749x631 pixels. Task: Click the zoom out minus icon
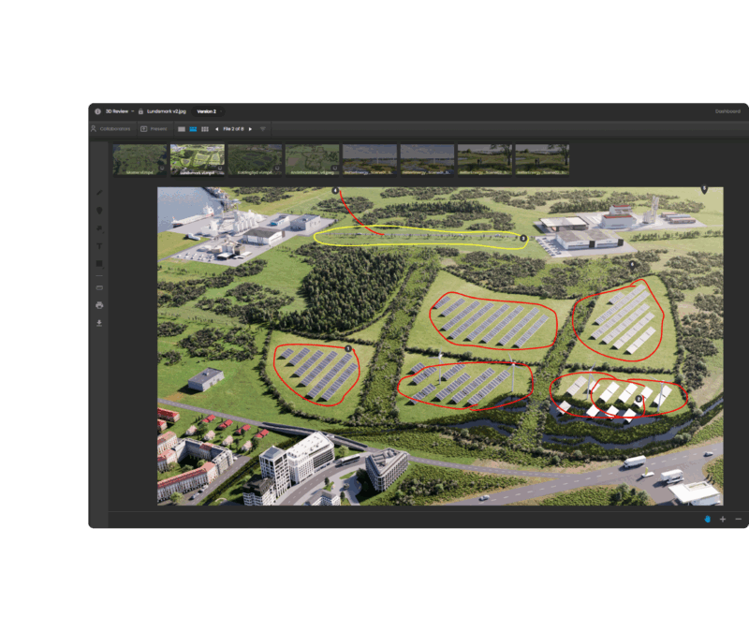[x=738, y=519]
